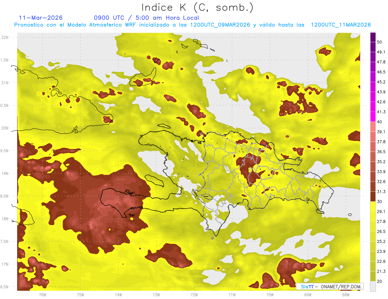Click the colorbar value "49.1"
This screenshot has height=299, width=388.
coord(381,52)
